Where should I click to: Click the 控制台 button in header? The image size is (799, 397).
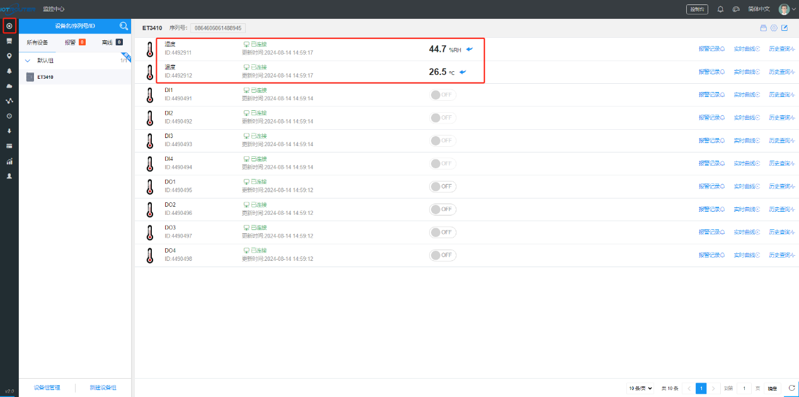[697, 9]
